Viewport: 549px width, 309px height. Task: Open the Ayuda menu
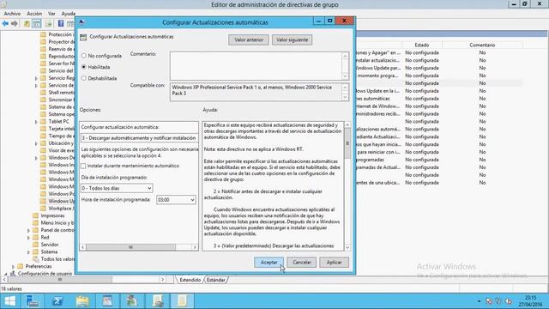[x=69, y=14]
